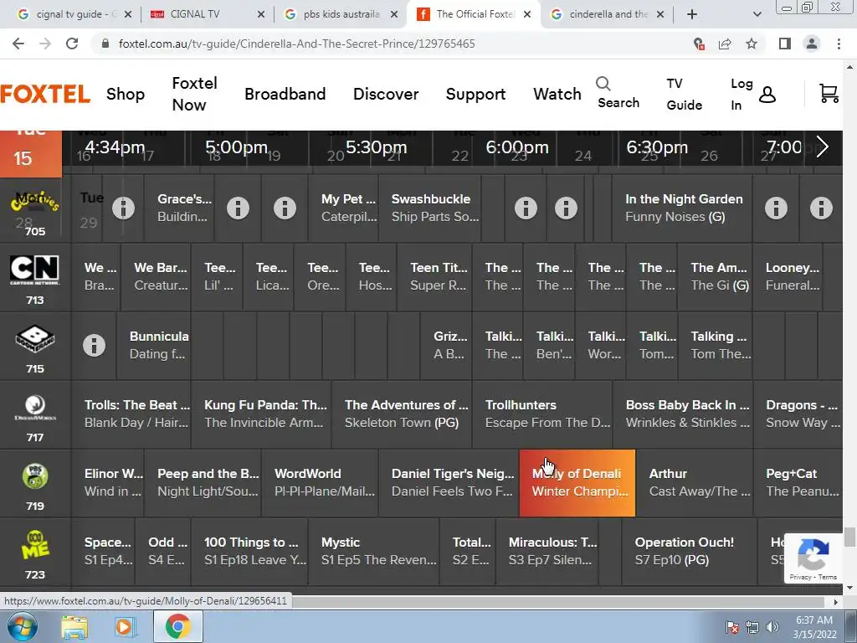
Task: Reload the page
Action: coord(72,44)
